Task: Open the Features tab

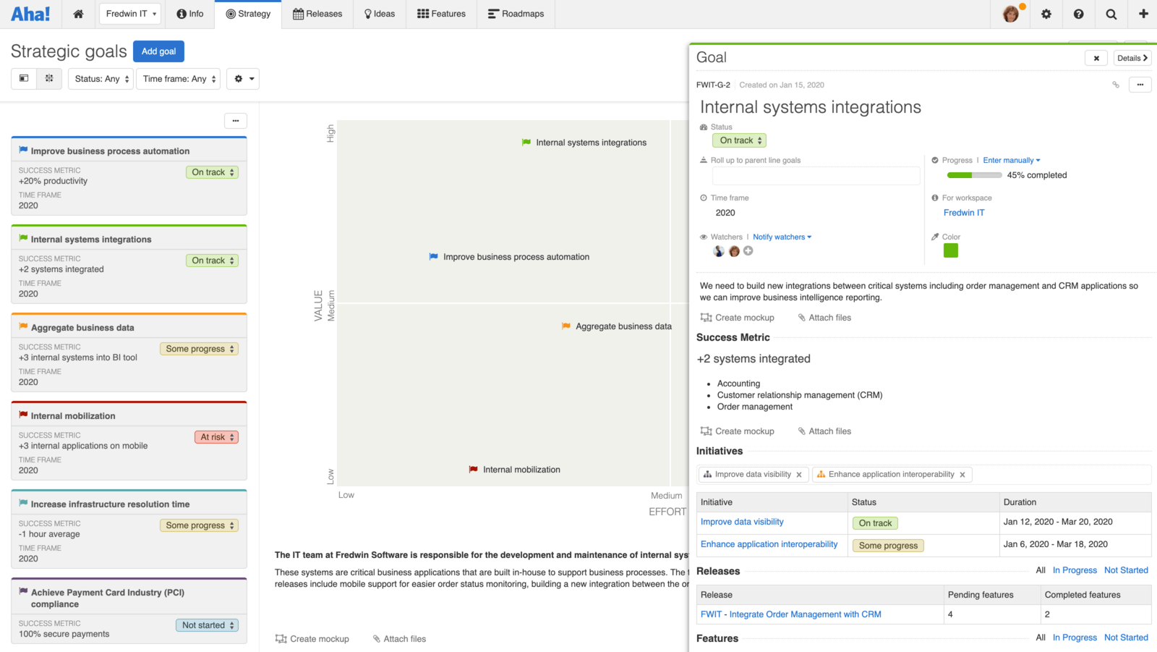Action: pyautogui.click(x=442, y=14)
